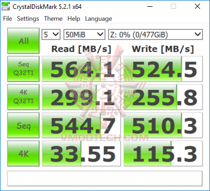
Task: Open the Theme menu
Action: click(x=53, y=18)
